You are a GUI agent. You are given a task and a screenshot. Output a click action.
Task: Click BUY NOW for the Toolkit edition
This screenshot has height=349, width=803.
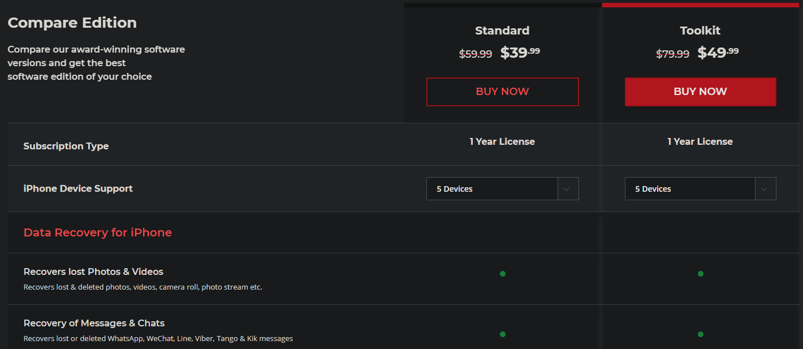click(700, 92)
